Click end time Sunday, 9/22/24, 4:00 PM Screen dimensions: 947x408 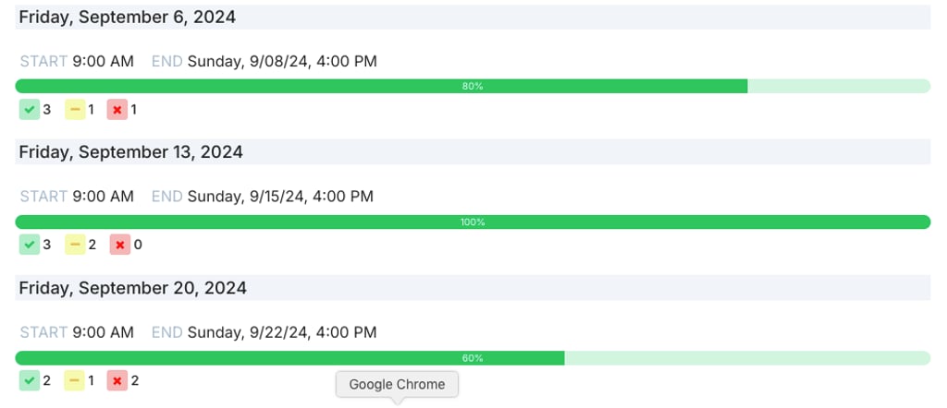click(282, 332)
